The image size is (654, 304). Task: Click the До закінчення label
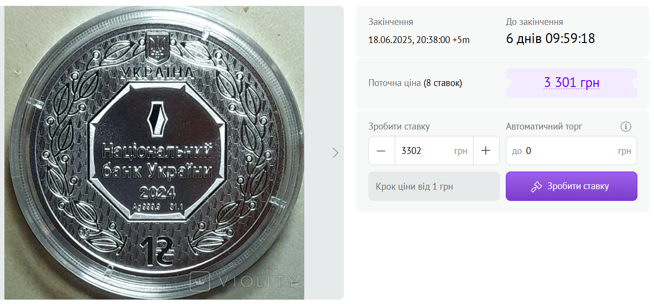534,22
